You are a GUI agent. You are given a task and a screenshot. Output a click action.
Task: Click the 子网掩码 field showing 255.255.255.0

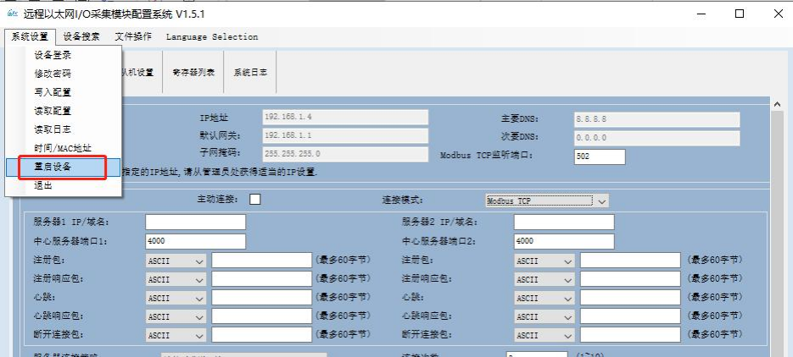pos(345,154)
